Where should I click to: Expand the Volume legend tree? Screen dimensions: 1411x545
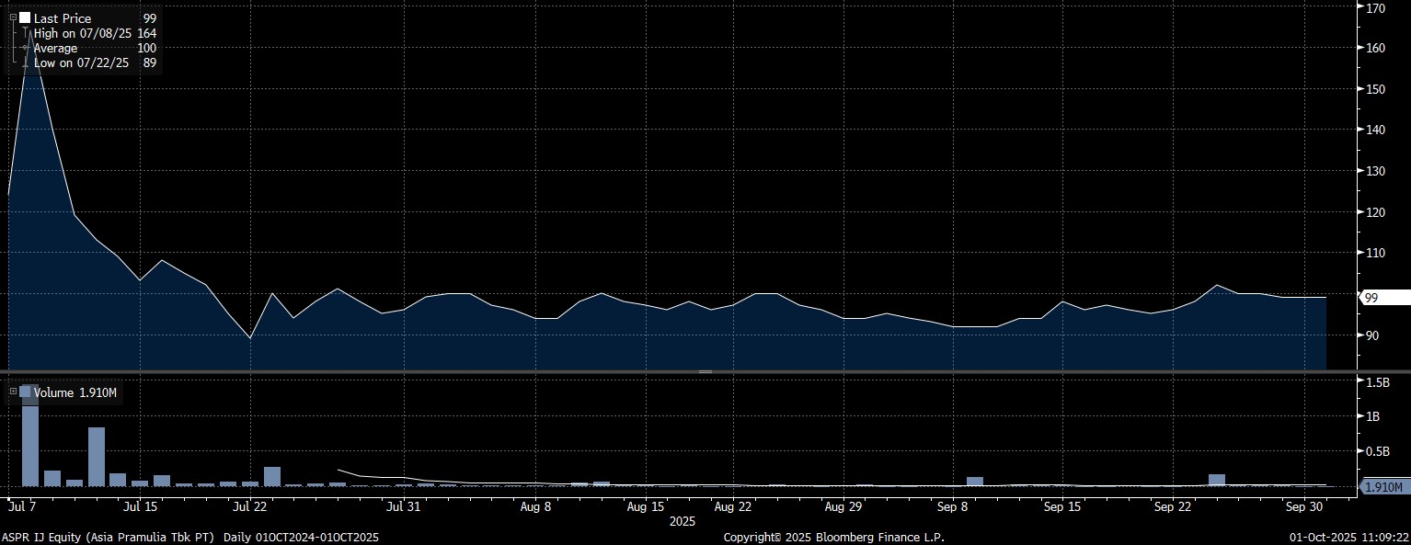tap(13, 392)
